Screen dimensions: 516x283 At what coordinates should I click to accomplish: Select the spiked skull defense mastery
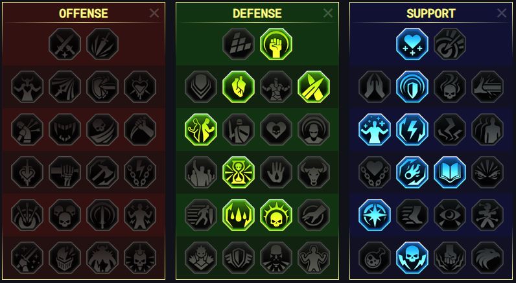276,215
